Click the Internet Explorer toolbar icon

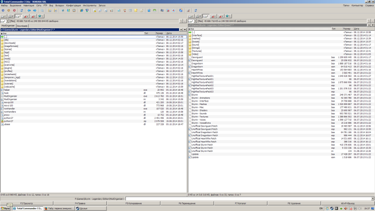[x=81, y=10]
